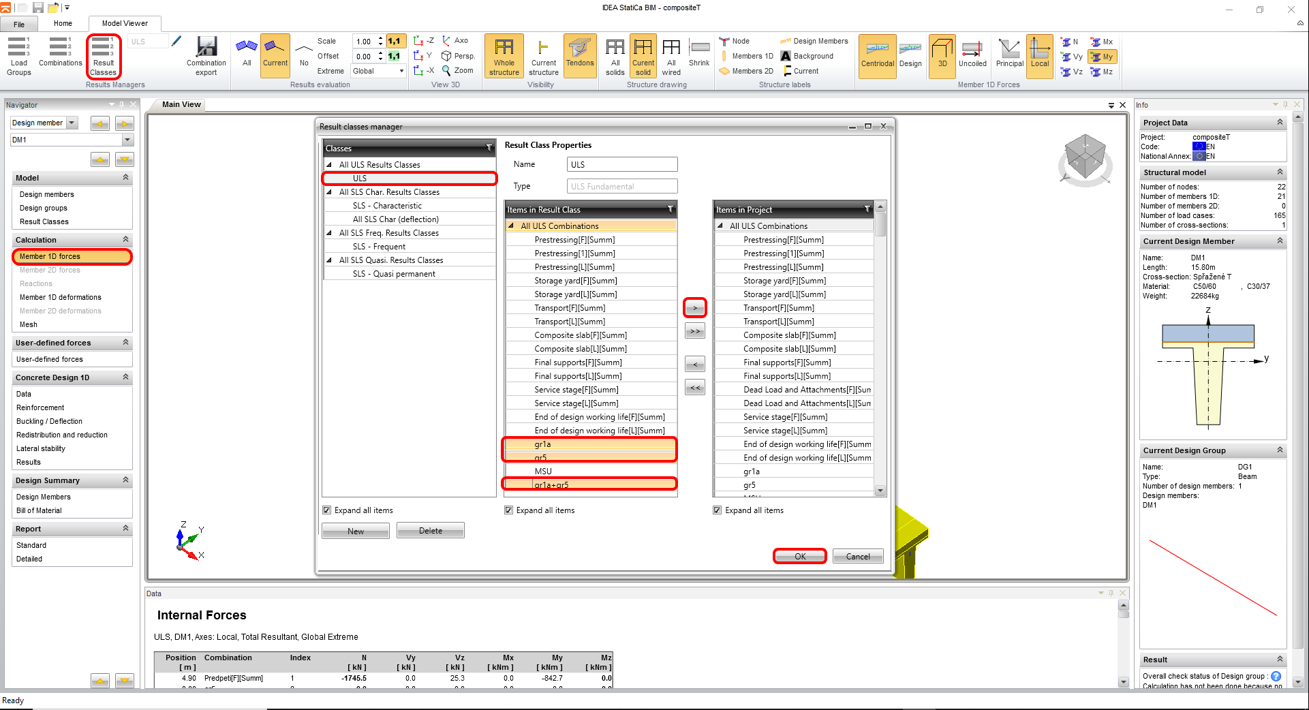Click the OK button in the dialog
Viewport: 1309px width, 710px height.
799,557
